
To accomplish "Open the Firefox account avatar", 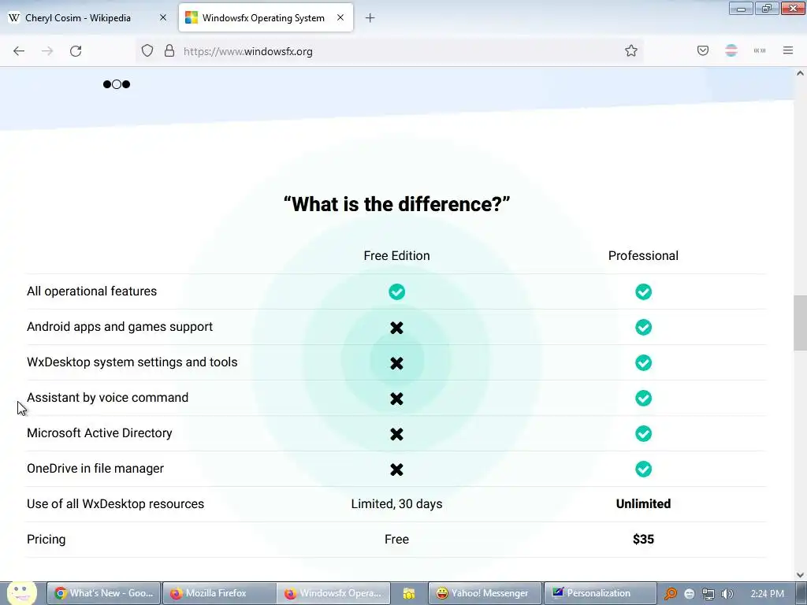I will (x=731, y=51).
